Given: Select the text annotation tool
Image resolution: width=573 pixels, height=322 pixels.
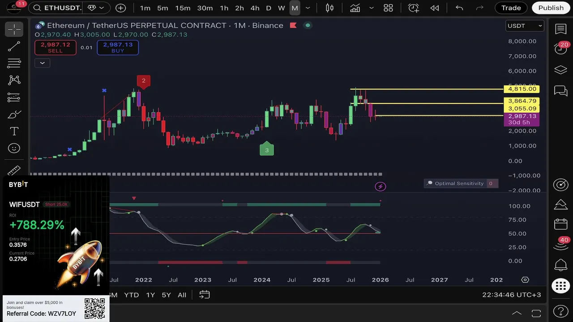Looking at the screenshot, I should (14, 131).
